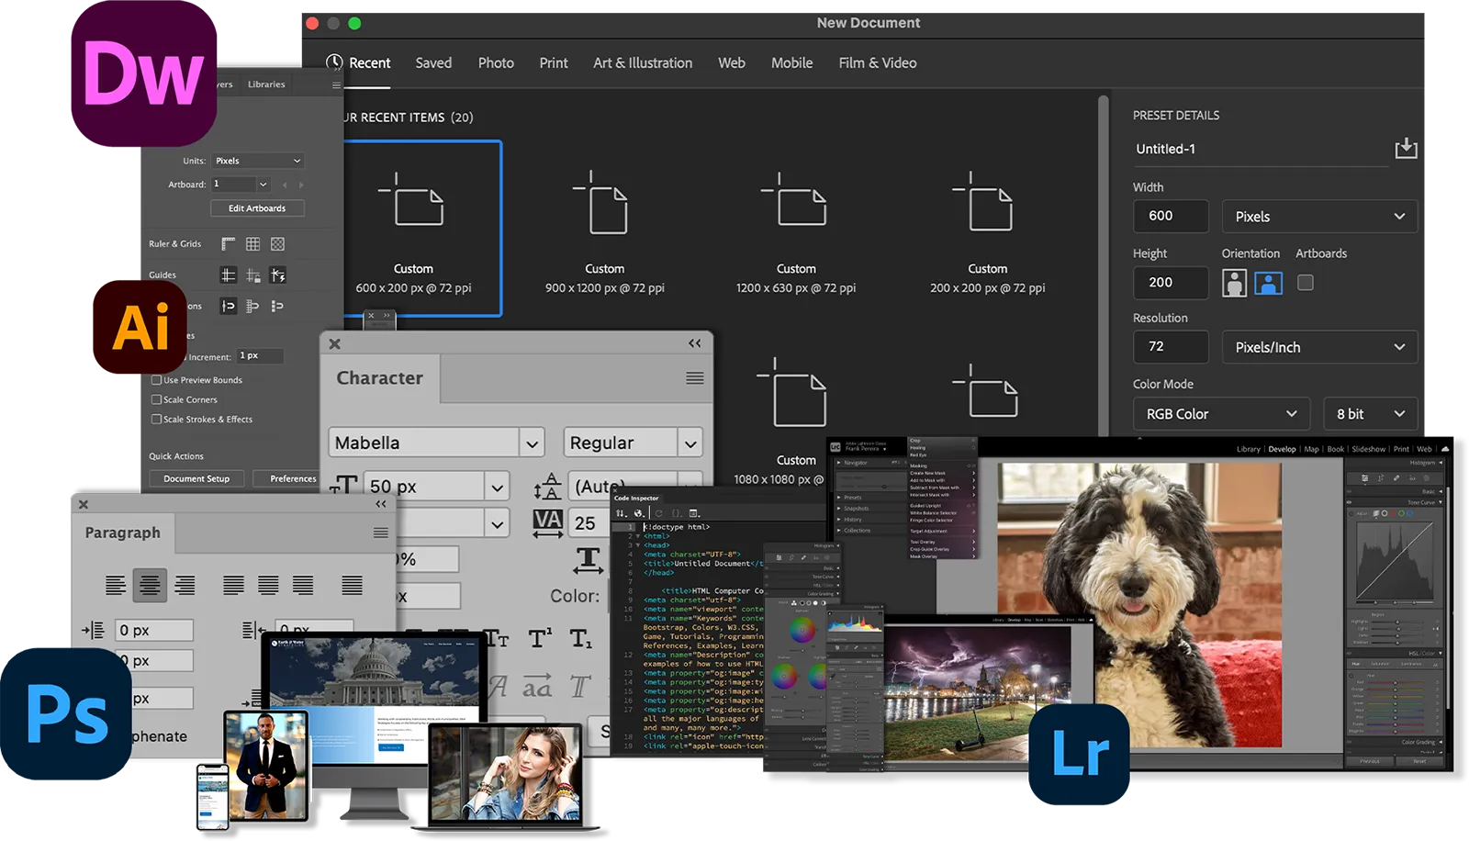
Task: Switch to the Saved tab
Action: (433, 62)
